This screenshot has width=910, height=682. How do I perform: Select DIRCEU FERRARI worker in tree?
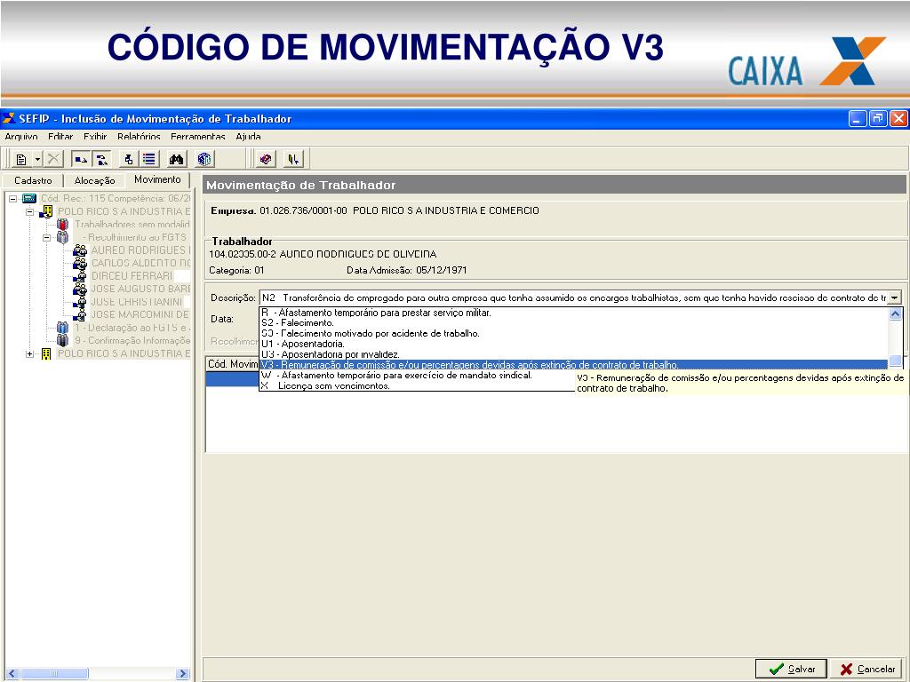[x=132, y=276]
